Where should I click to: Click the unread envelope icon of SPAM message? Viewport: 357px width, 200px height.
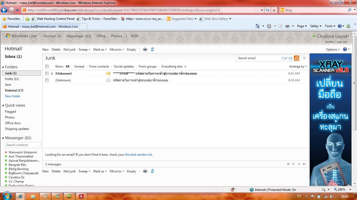(x=108, y=73)
